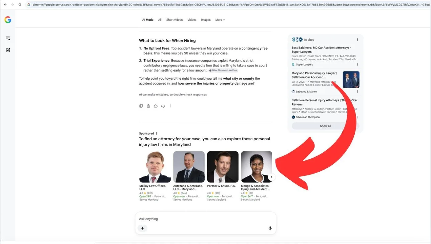Click the Antezana & Antezana attorney photo
The width and height of the screenshot is (431, 244).
click(x=189, y=167)
